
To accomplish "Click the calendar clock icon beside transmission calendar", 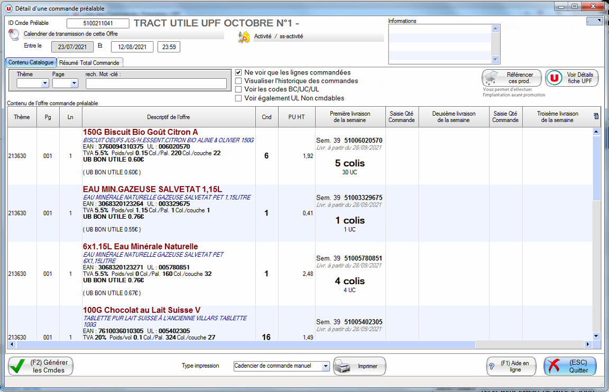I will [14, 35].
